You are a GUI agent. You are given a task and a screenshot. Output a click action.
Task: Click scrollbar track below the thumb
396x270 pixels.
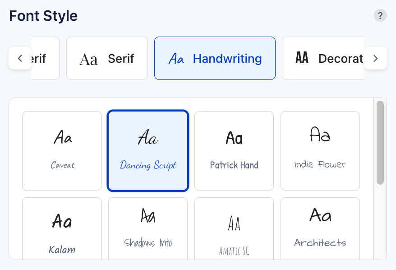coord(380,221)
